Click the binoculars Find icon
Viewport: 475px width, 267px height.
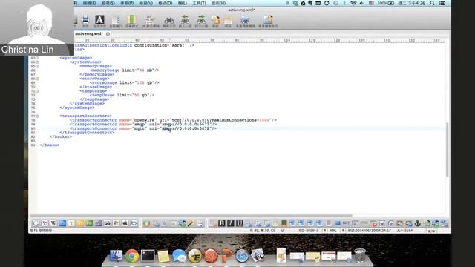(x=169, y=20)
